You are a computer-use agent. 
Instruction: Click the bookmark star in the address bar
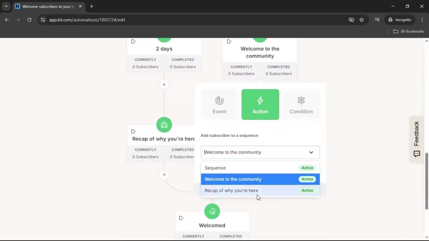[362, 20]
